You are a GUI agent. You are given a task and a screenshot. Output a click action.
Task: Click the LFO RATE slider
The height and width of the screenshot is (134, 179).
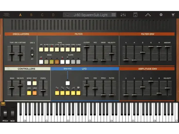(x=87, y=85)
